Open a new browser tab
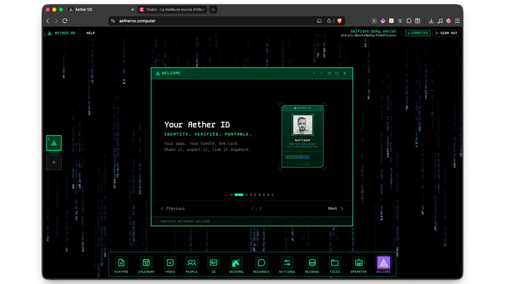 [213, 9]
